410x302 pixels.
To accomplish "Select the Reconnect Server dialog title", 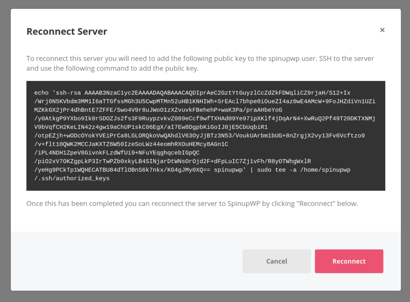I will pyautogui.click(x=66, y=31).
